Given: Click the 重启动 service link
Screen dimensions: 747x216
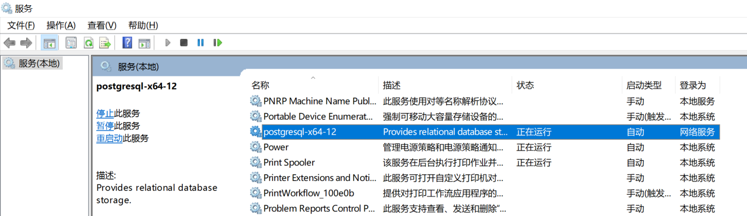Looking at the screenshot, I should pos(109,138).
